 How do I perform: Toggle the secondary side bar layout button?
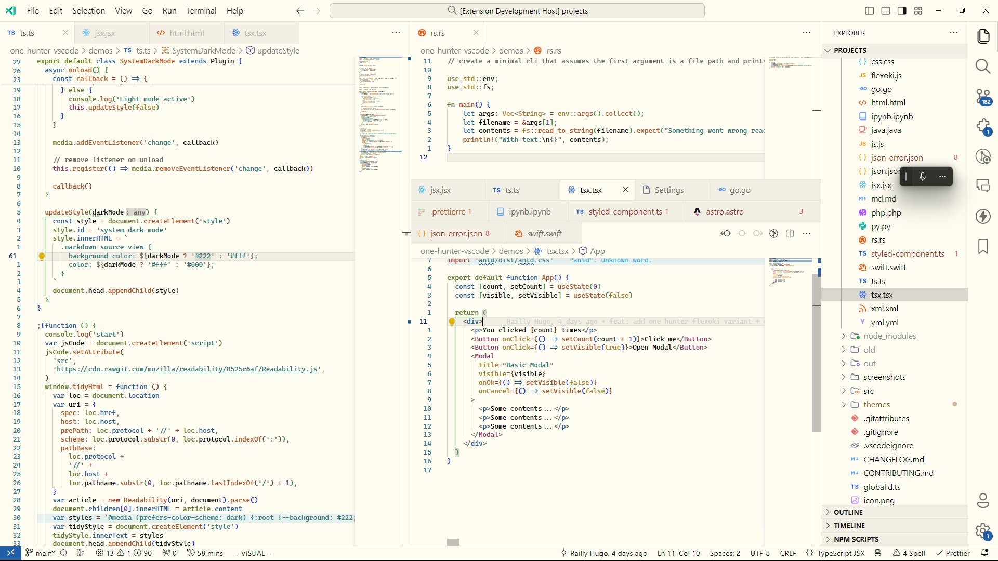(x=902, y=11)
